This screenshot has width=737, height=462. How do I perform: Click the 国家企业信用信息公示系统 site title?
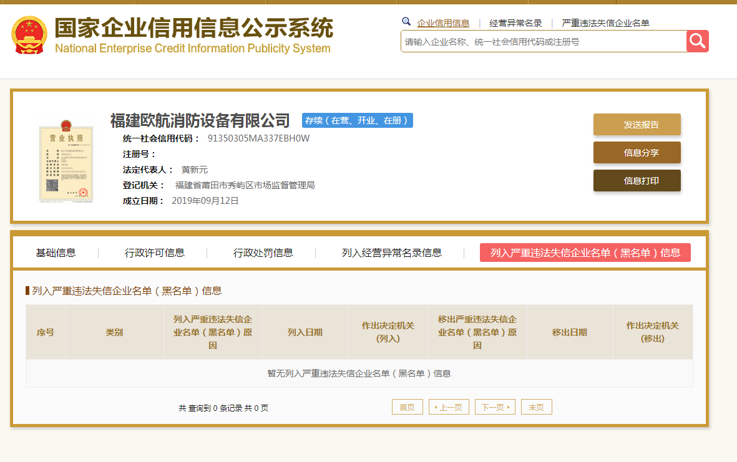tap(193, 27)
